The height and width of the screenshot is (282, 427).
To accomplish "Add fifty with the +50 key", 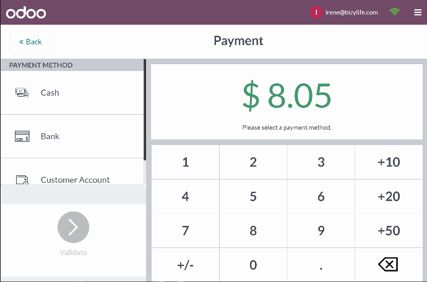I will point(389,230).
